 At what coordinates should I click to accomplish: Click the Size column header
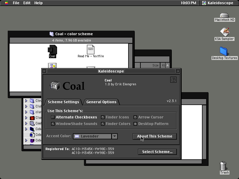point(150,65)
